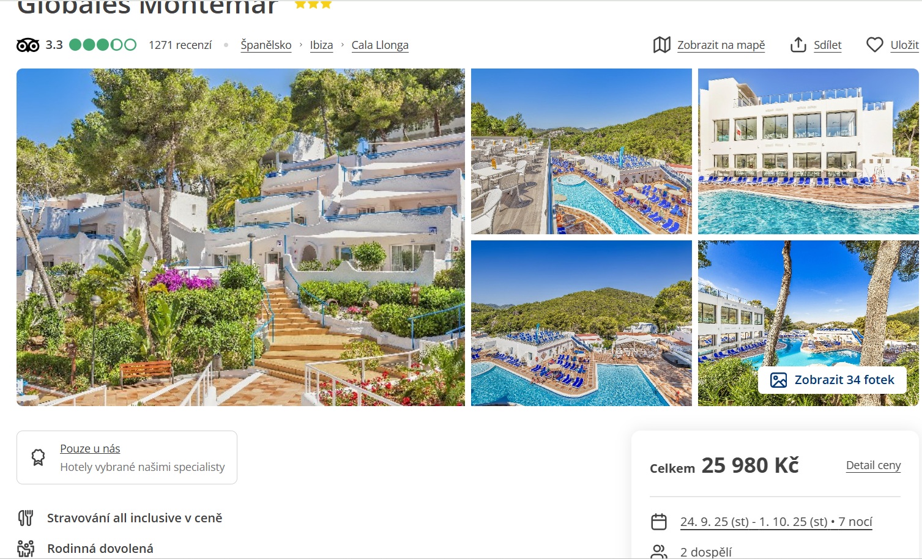The image size is (922, 559).
Task: Click the map icon beside Zobrazit na mapě
Action: tap(661, 45)
